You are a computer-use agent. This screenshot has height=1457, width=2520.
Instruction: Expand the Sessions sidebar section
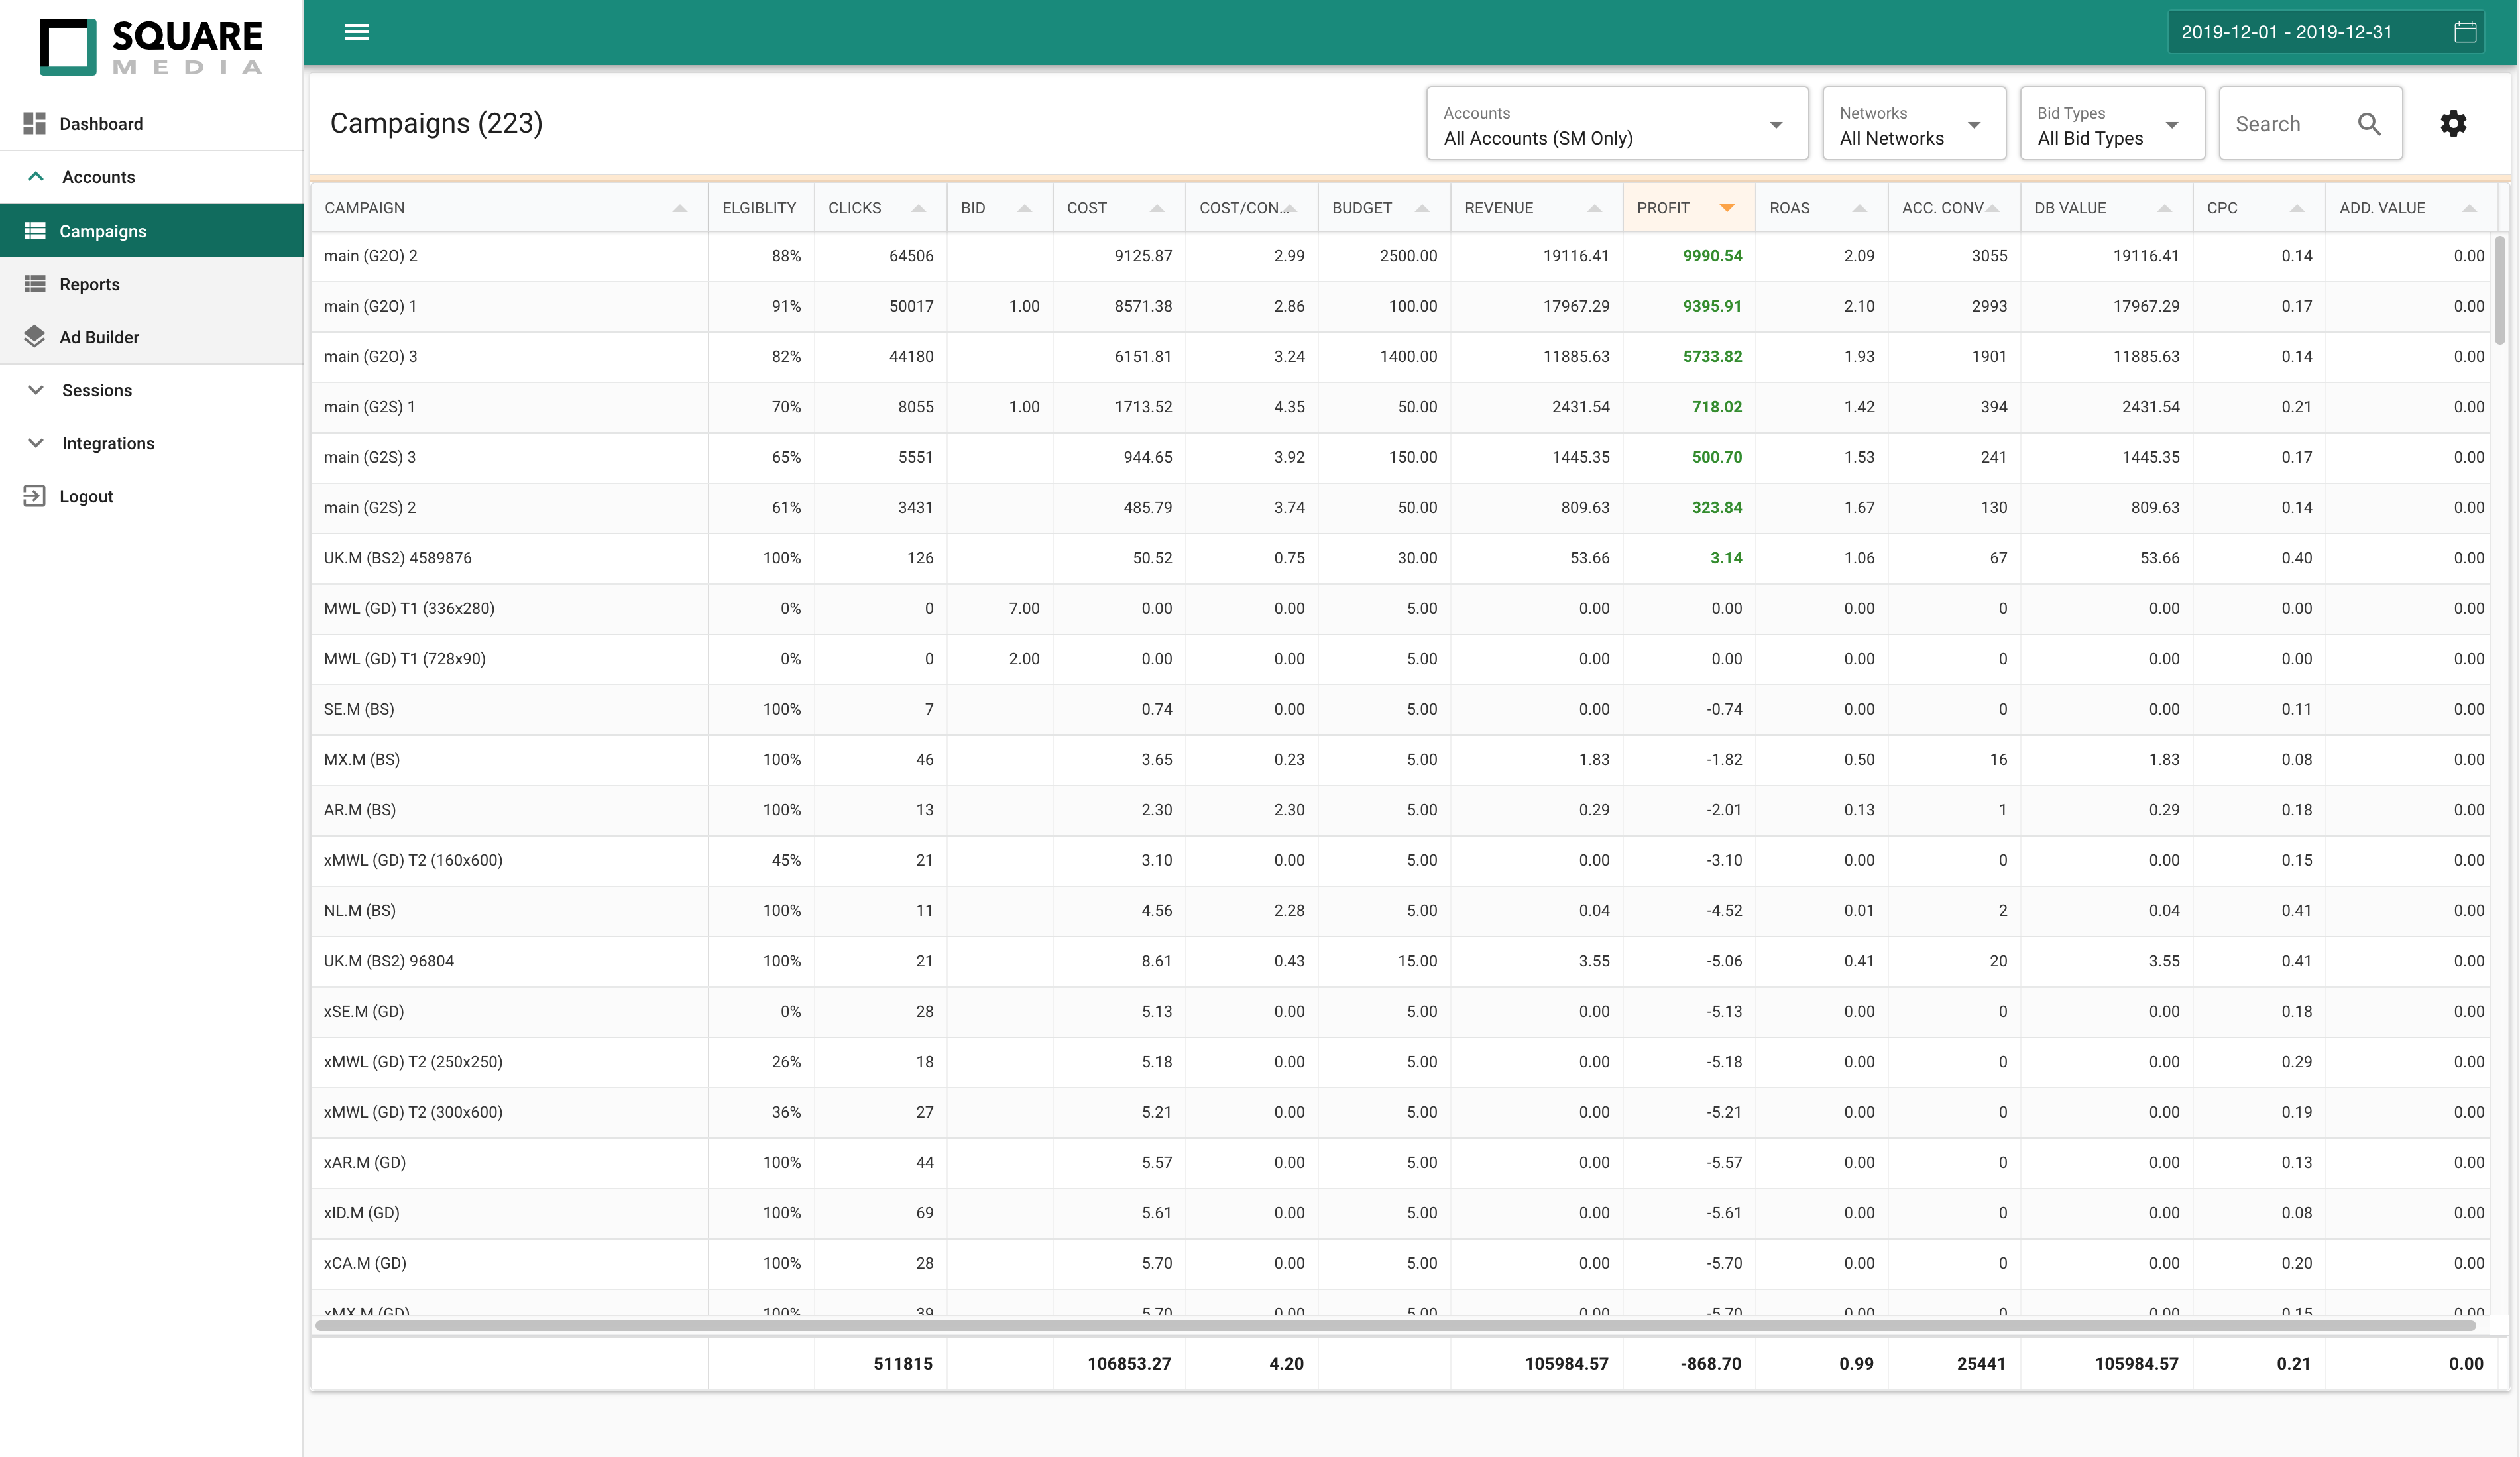pos(96,390)
